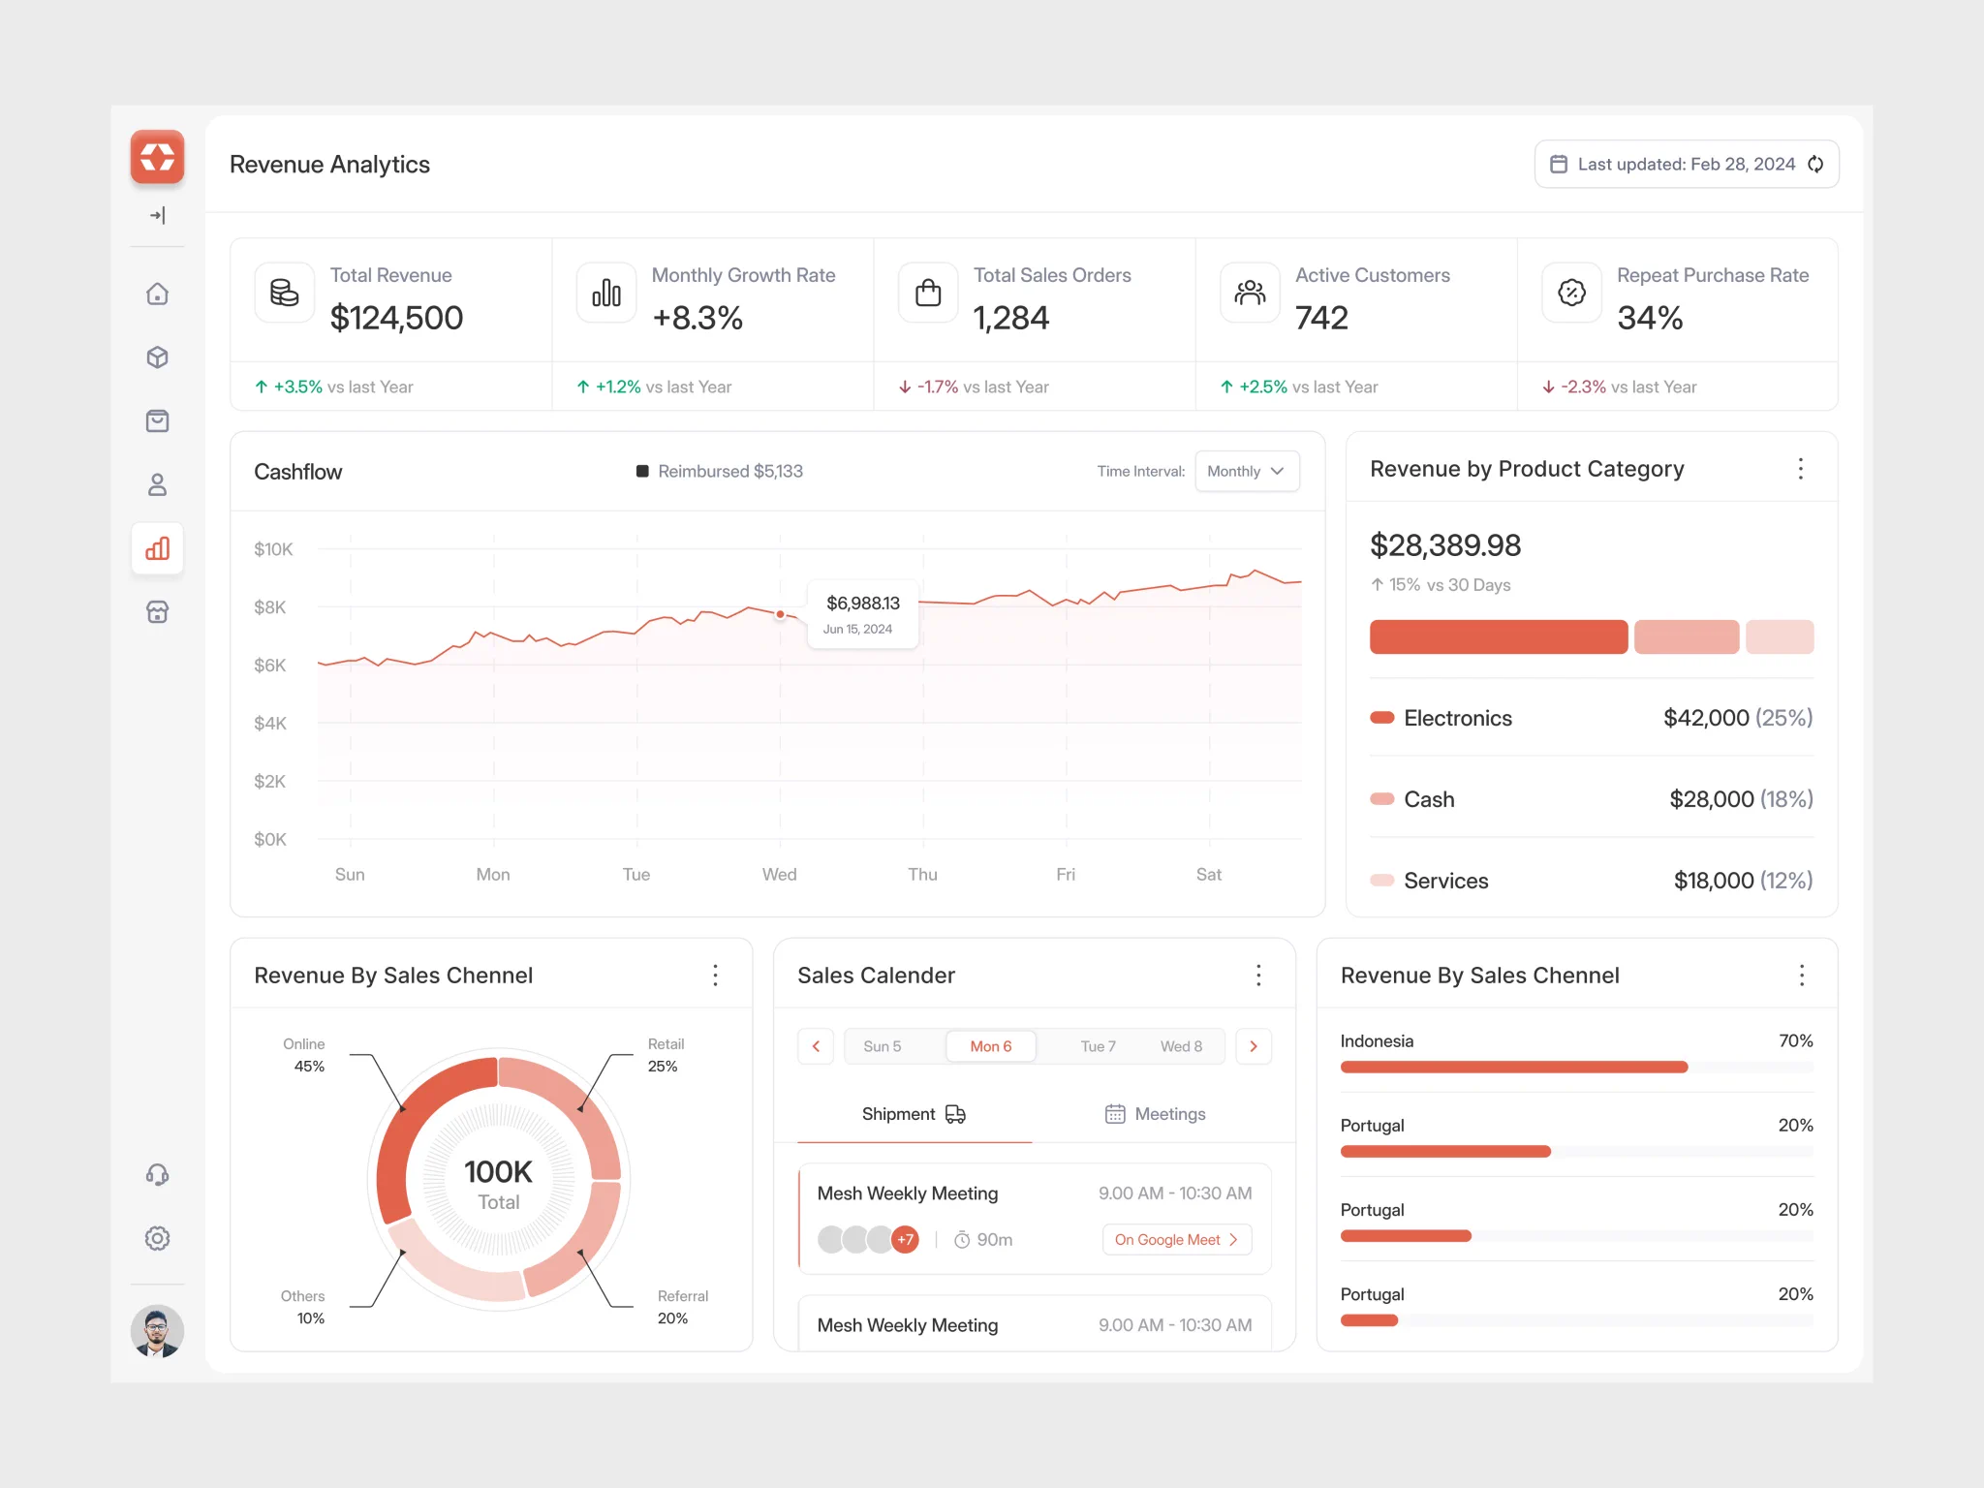1984x1488 pixels.
Task: Select Sun 5 in the calendar
Action: coord(883,1046)
